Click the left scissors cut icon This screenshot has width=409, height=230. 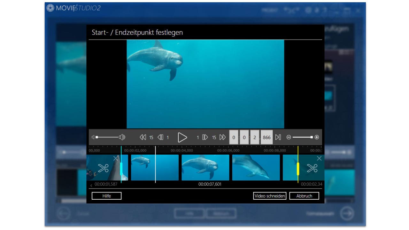pos(103,168)
